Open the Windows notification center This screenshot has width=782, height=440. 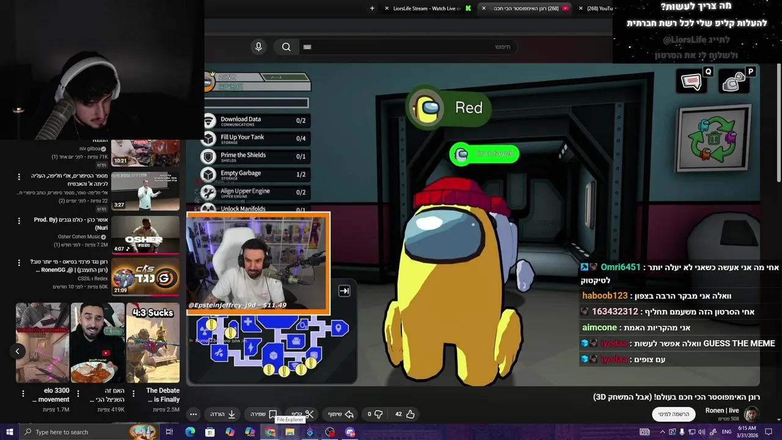(x=769, y=432)
